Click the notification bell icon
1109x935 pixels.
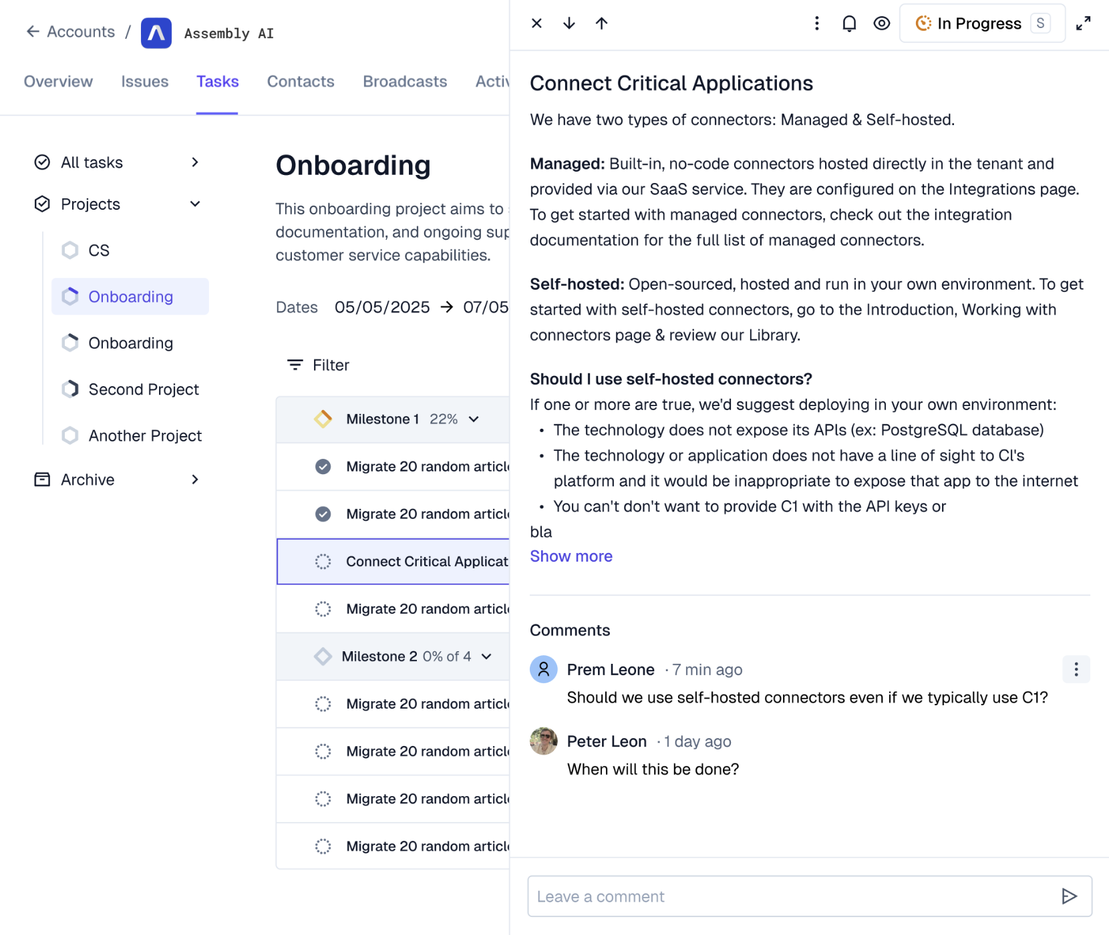pyautogui.click(x=849, y=23)
